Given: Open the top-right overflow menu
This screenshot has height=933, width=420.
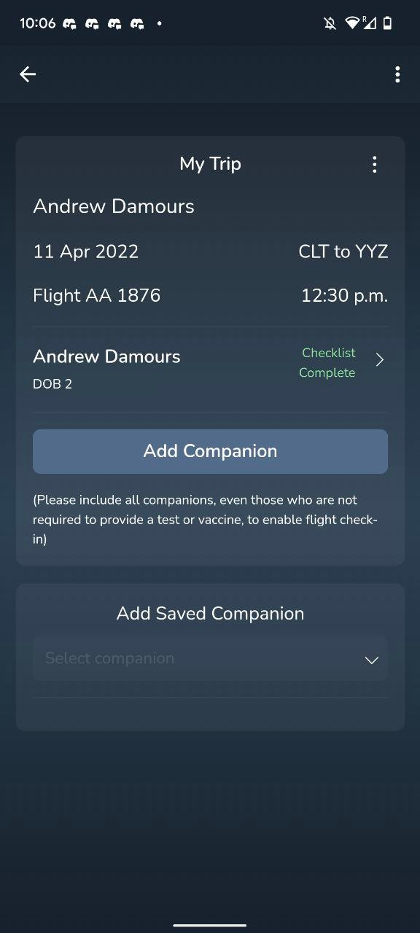Looking at the screenshot, I should 397,74.
